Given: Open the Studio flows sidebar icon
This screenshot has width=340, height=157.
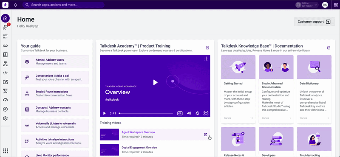Looking at the screenshot, I should 6,64.
